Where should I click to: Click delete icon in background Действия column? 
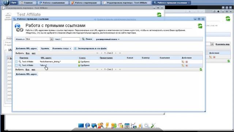point(214,57)
